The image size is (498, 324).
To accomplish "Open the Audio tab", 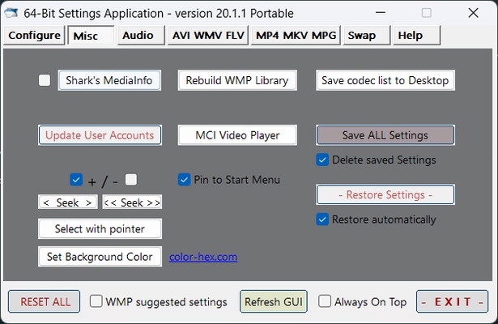I will tap(138, 36).
